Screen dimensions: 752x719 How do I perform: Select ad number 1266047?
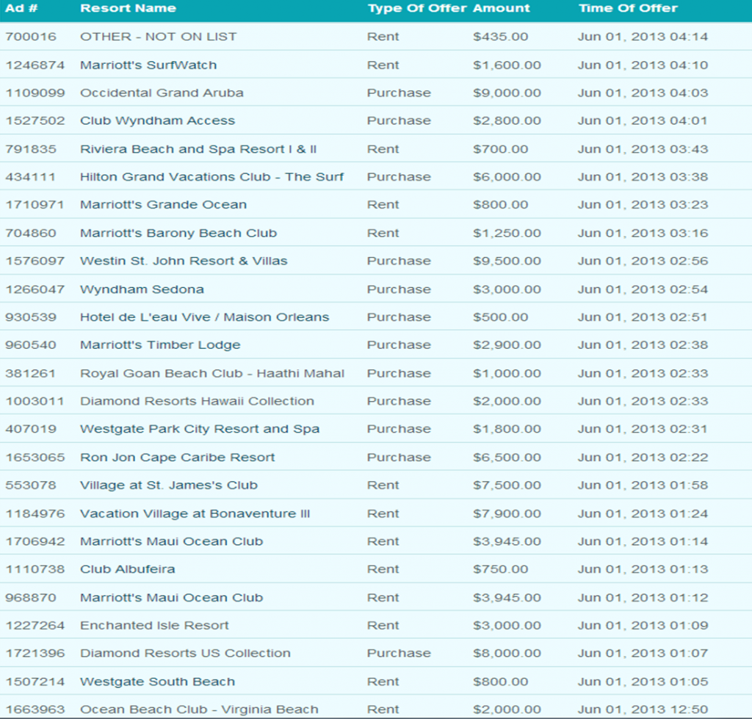[35, 289]
